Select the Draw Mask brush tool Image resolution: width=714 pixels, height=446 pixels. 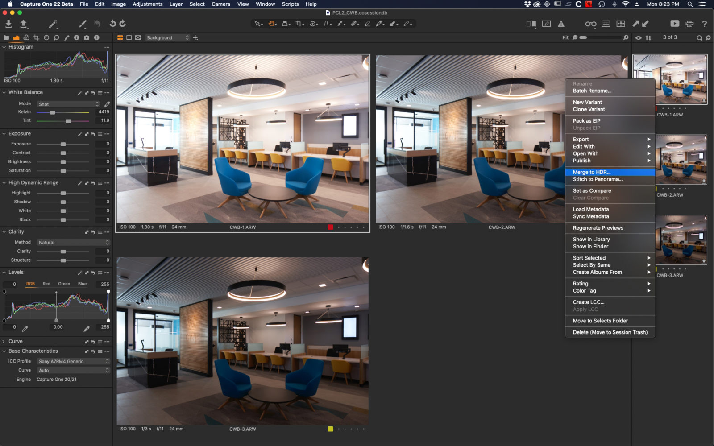click(x=340, y=23)
